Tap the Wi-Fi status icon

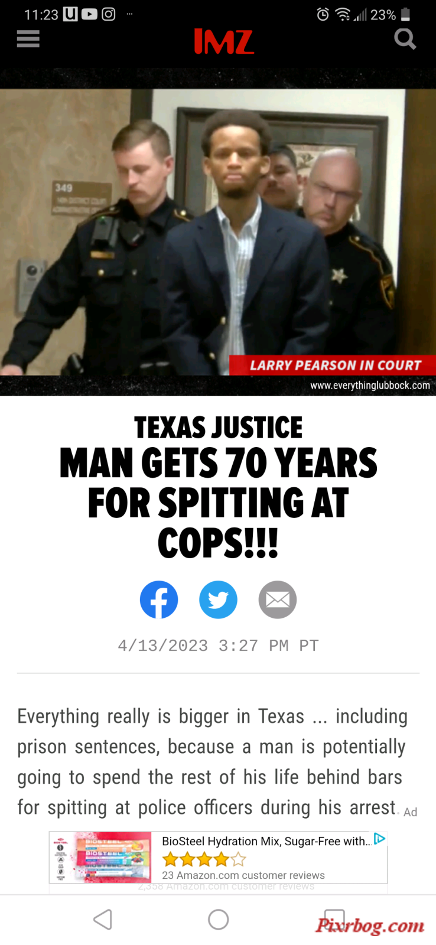point(343,14)
